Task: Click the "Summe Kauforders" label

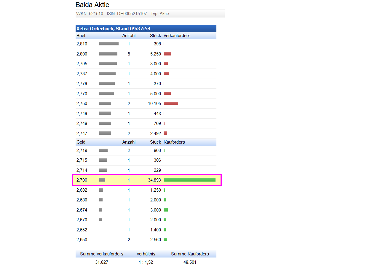Action: coord(190,254)
